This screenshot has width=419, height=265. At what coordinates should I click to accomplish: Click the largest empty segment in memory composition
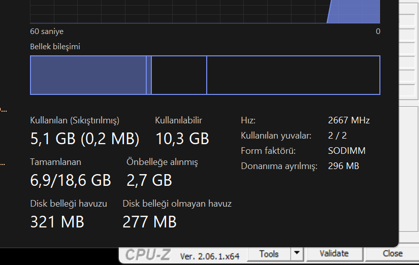[293, 75]
